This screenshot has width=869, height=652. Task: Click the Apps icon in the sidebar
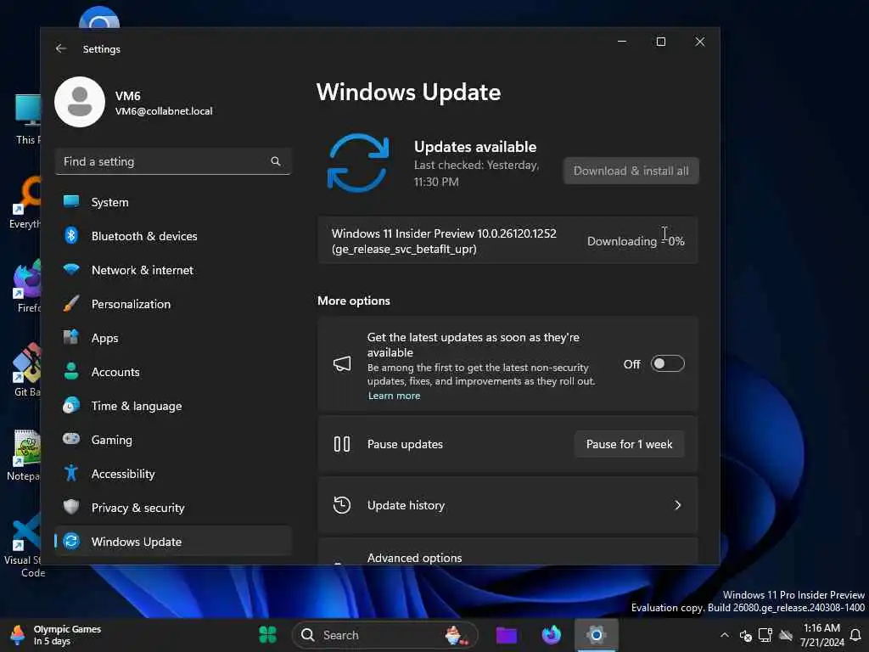click(71, 337)
